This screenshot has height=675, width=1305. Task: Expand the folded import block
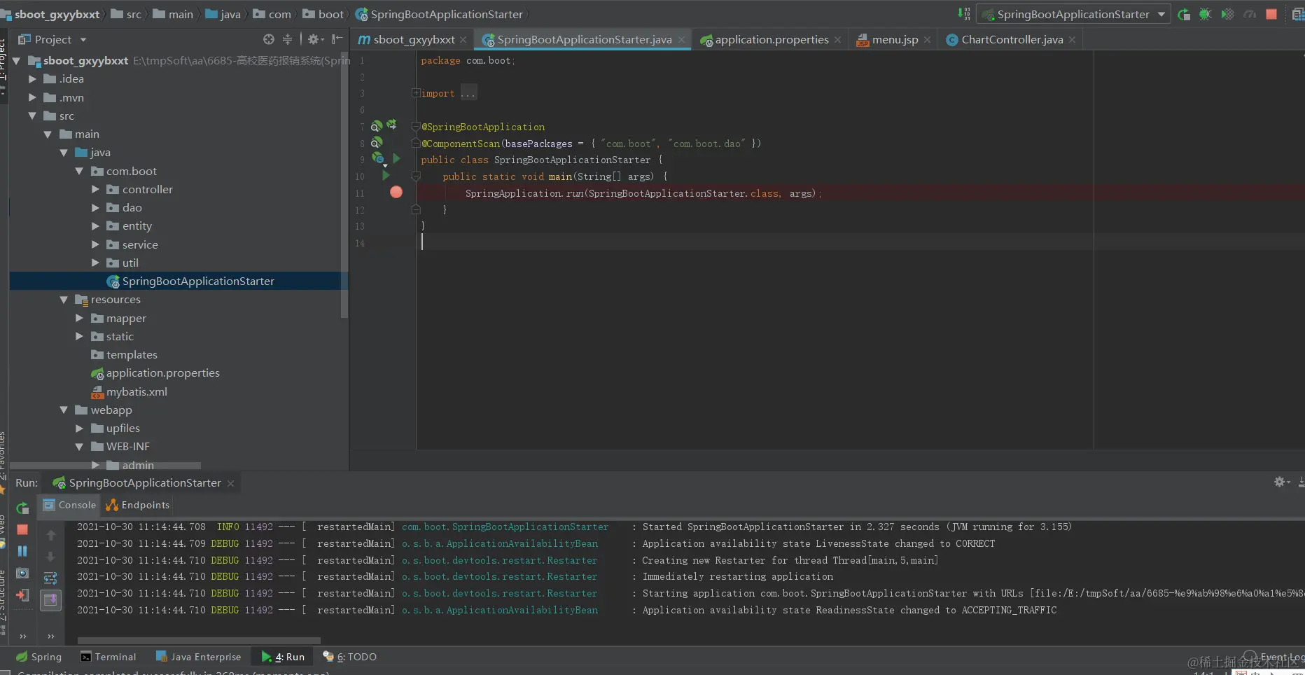pyautogui.click(x=416, y=93)
